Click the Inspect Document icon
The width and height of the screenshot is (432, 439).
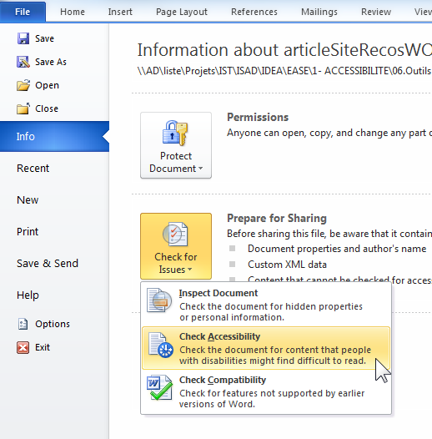(x=159, y=300)
